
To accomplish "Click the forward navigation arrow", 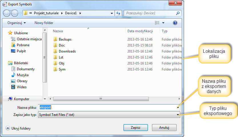I will point(15,13).
